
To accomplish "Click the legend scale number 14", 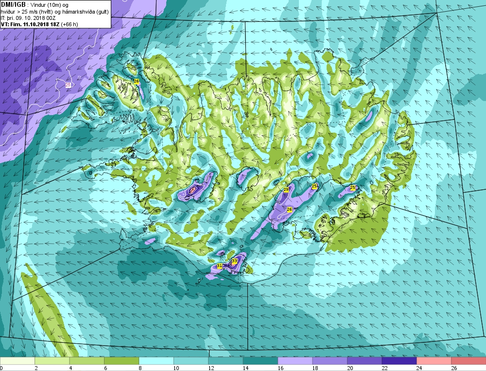I will click(x=246, y=368).
